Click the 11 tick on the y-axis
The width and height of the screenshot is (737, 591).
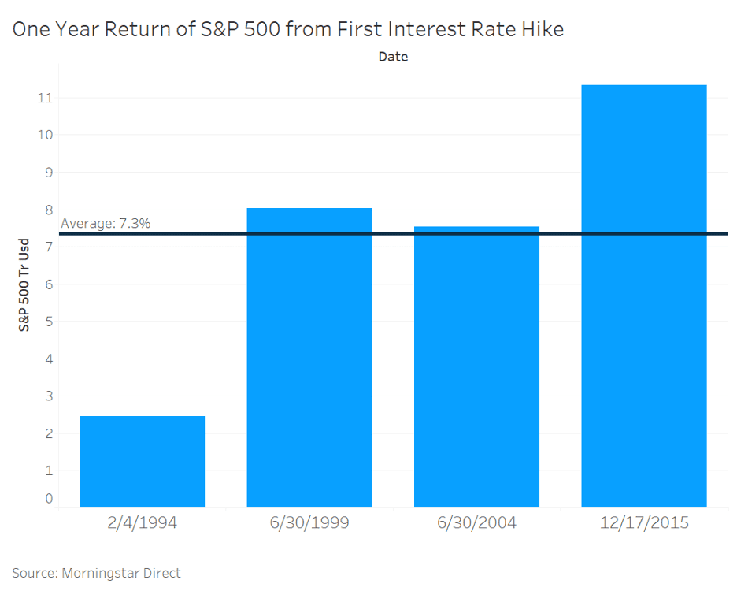click(44, 98)
